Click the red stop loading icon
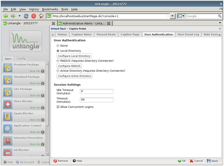The height and width of the screenshot is (166, 224). (34, 16)
